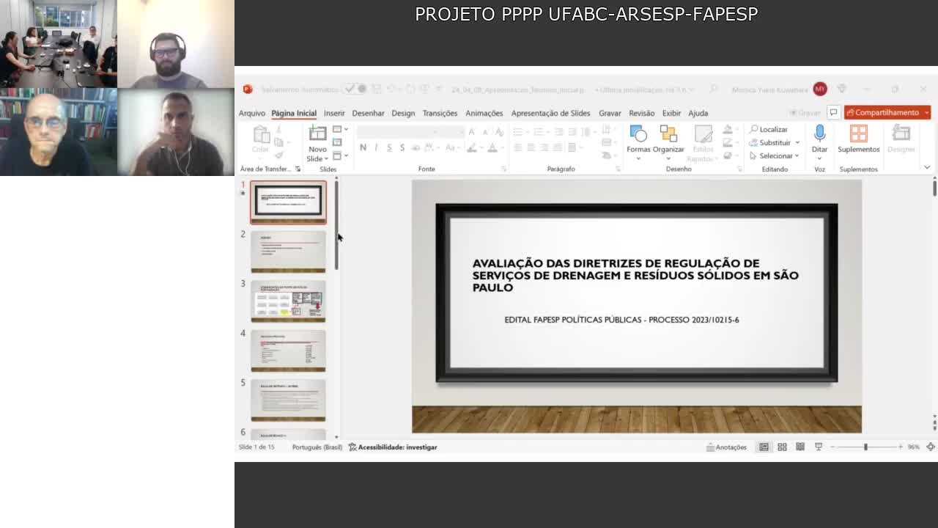Click Português (Brasil) language indicator
The image size is (938, 528).
[x=317, y=447]
